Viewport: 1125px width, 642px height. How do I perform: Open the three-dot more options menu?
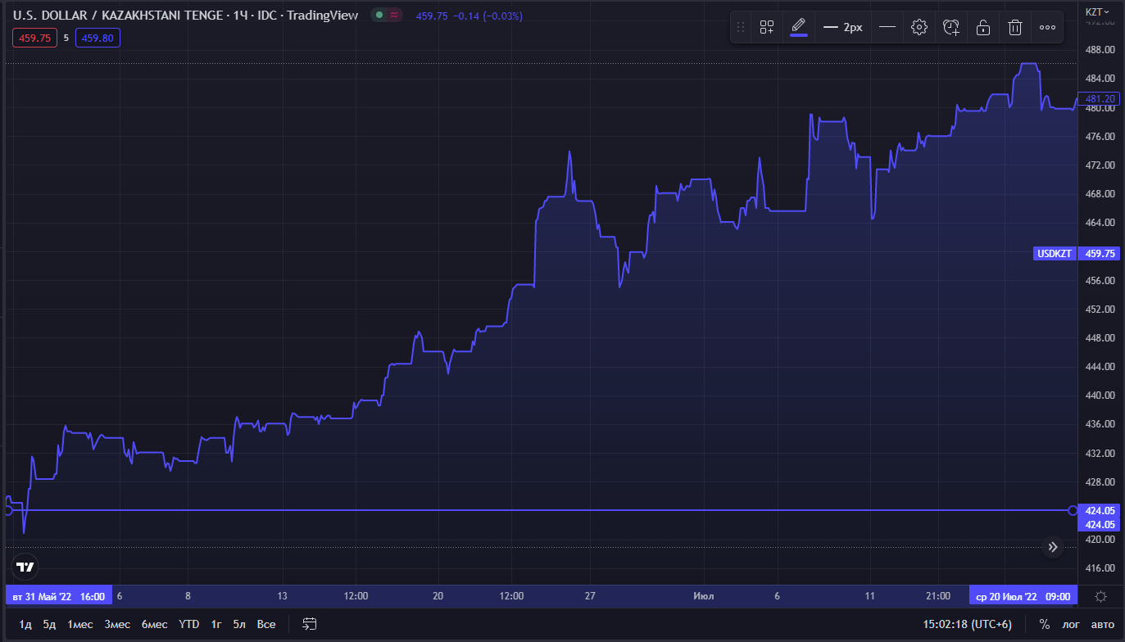tap(1047, 27)
